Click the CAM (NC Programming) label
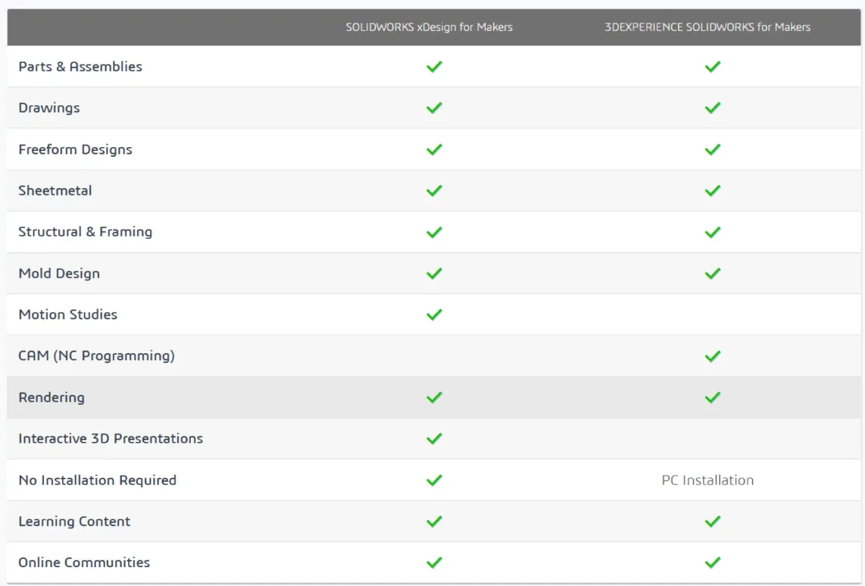This screenshot has height=586, width=865. tap(96, 356)
